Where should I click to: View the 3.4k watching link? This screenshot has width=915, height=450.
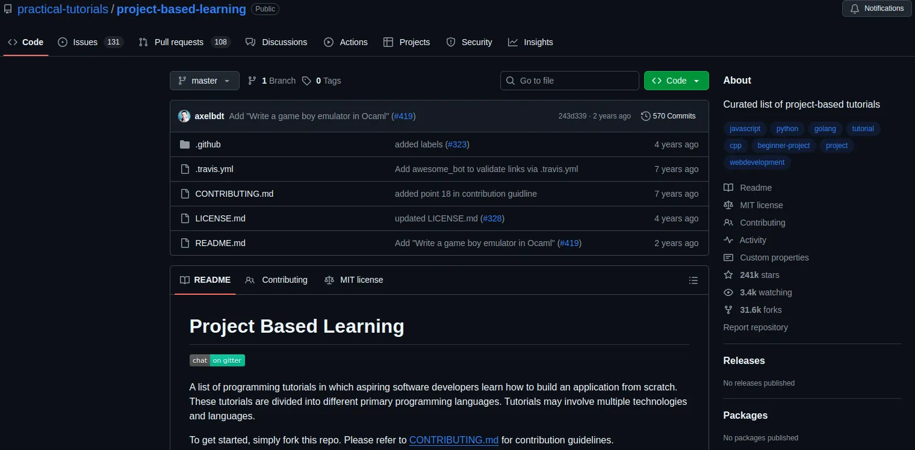[758, 292]
